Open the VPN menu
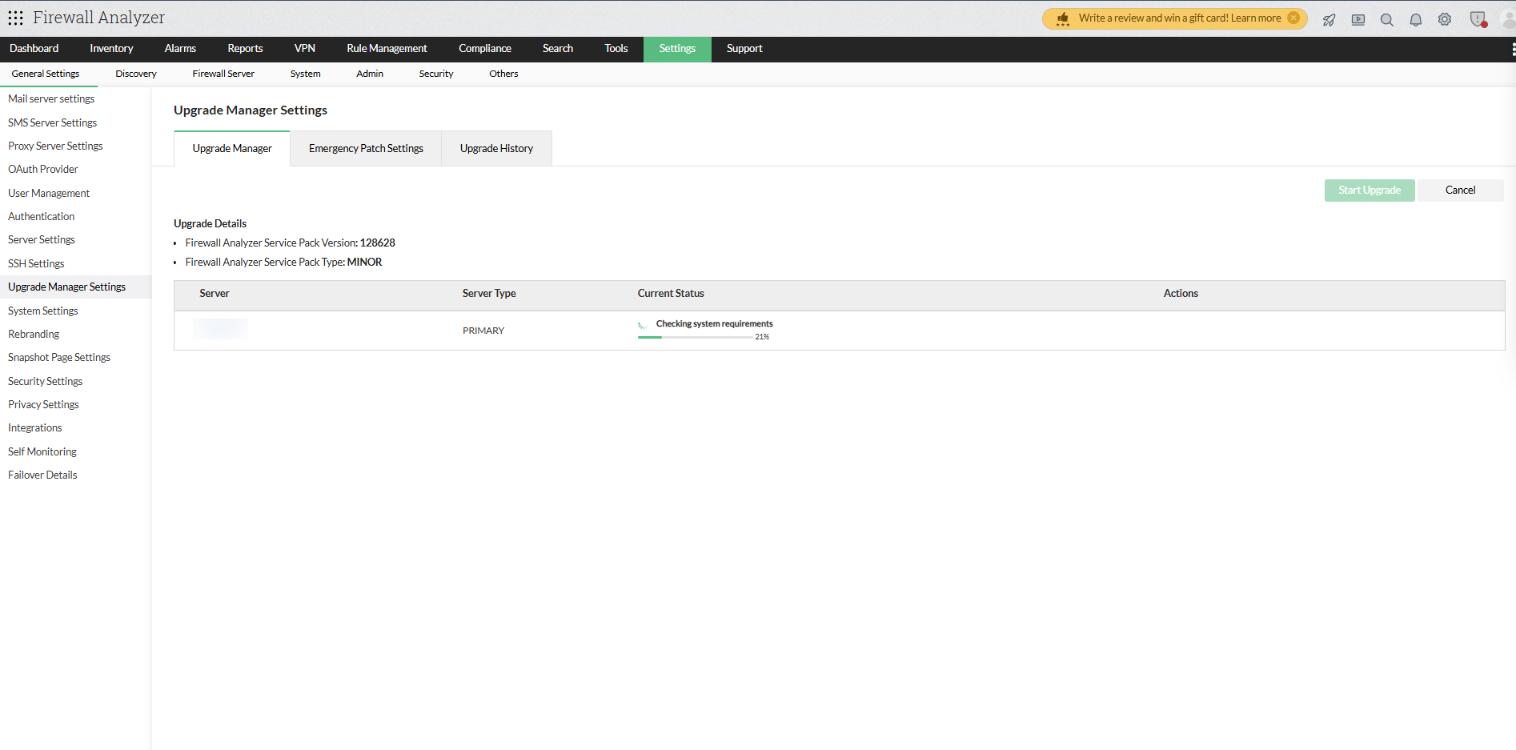 click(305, 49)
